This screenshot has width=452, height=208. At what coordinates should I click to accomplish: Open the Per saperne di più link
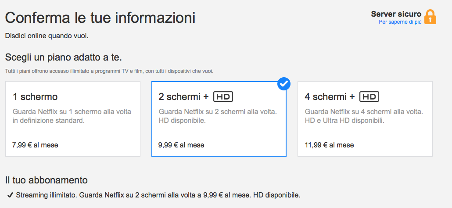tap(400, 22)
